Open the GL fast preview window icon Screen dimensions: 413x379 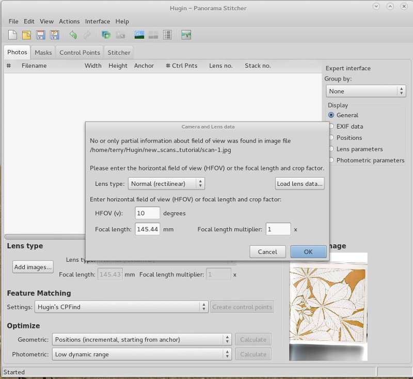[139, 35]
